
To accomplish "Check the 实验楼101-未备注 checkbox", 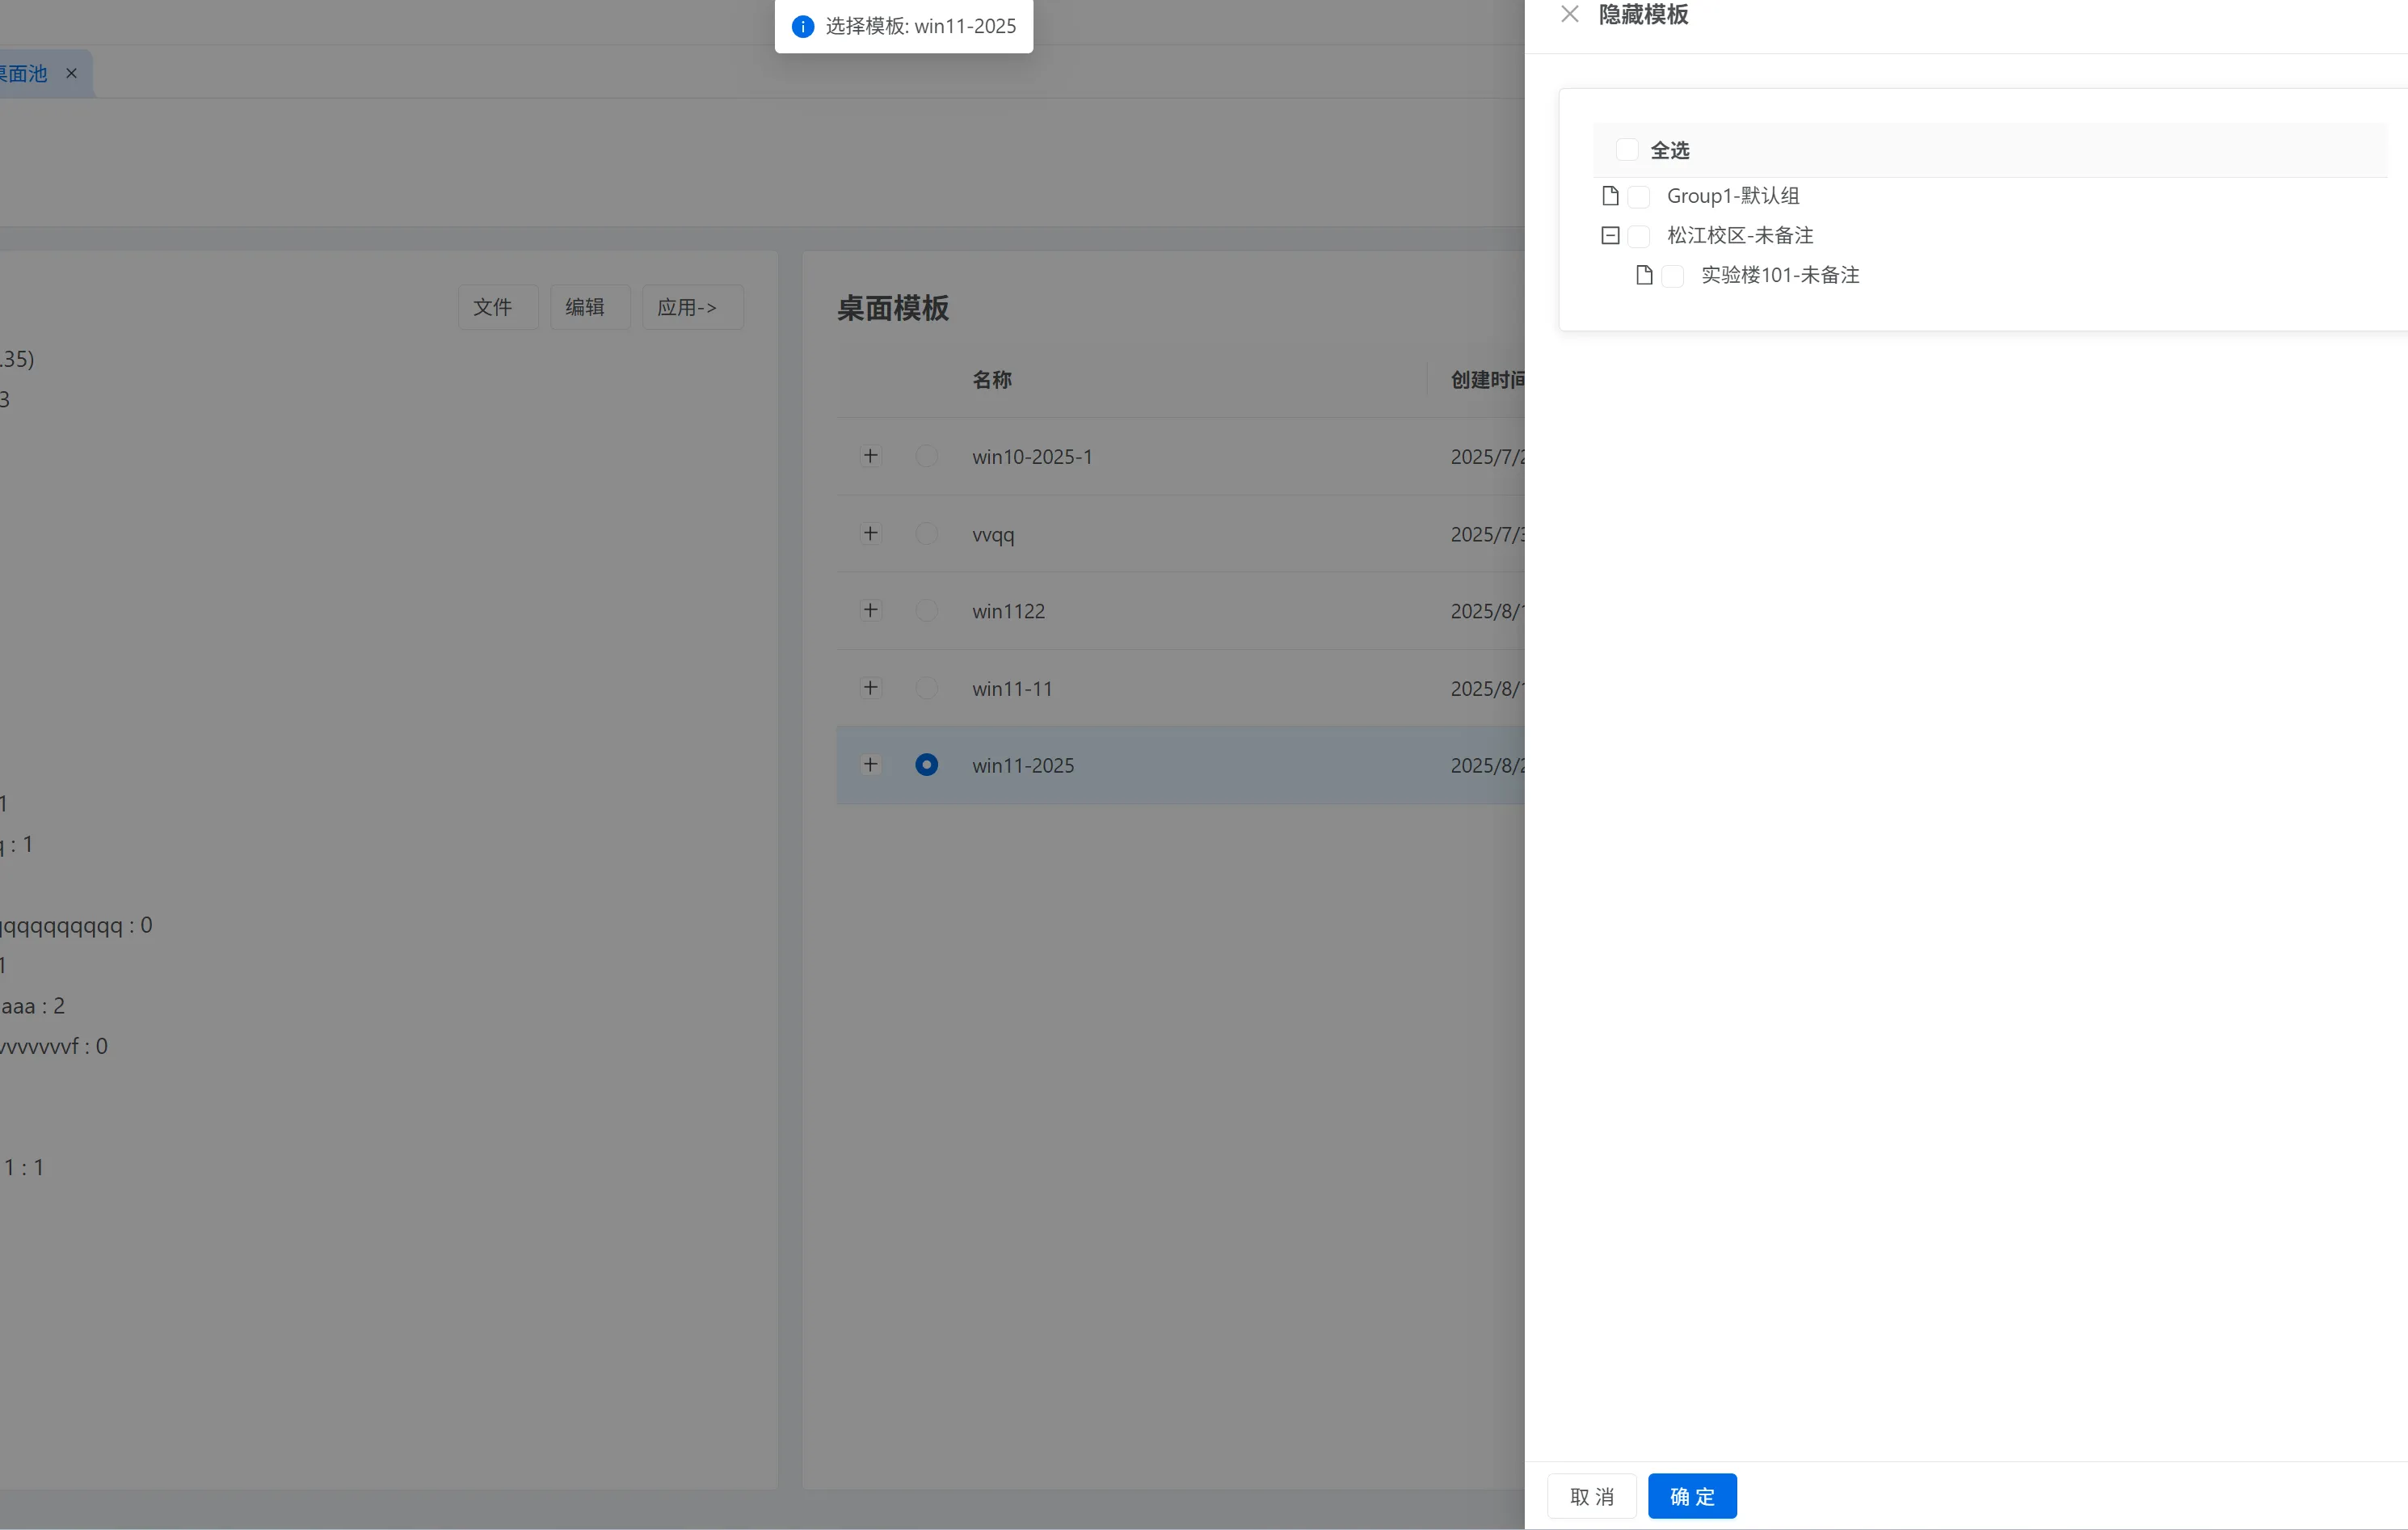I will point(1671,275).
